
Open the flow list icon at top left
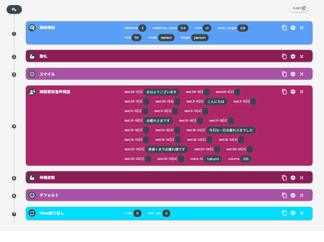coord(14,9)
